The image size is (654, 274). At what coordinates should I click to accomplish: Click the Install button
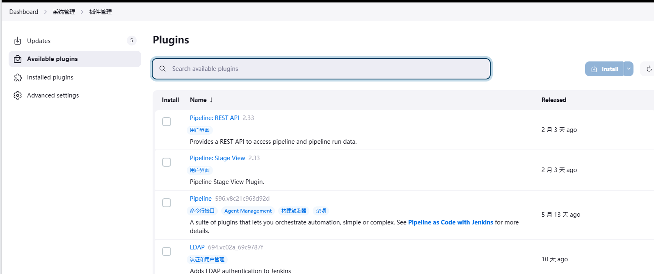coord(604,69)
